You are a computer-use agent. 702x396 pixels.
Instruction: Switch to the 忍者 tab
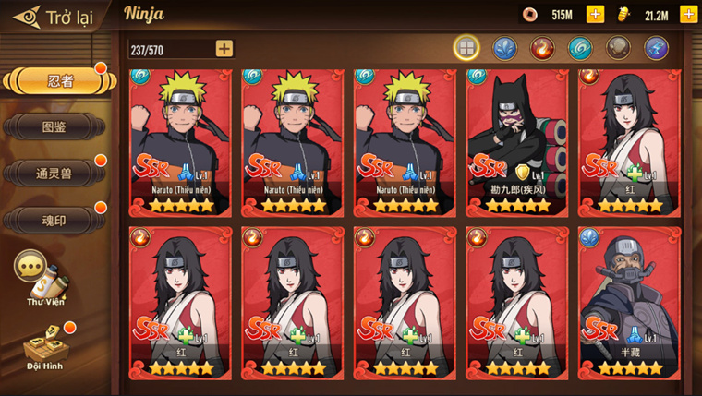click(x=59, y=81)
